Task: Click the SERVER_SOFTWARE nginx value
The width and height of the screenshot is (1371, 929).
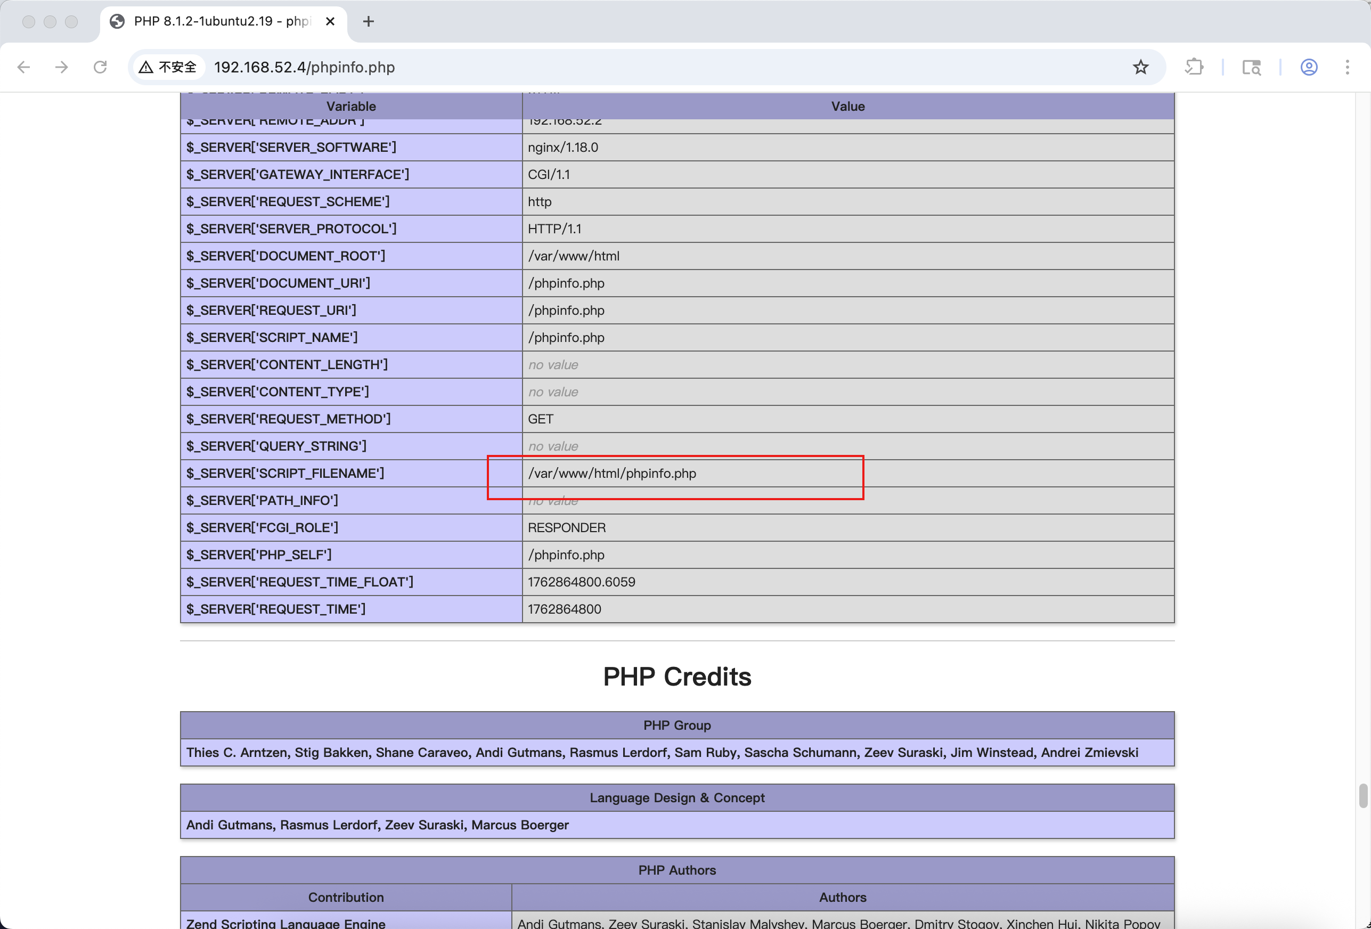Action: point(563,148)
